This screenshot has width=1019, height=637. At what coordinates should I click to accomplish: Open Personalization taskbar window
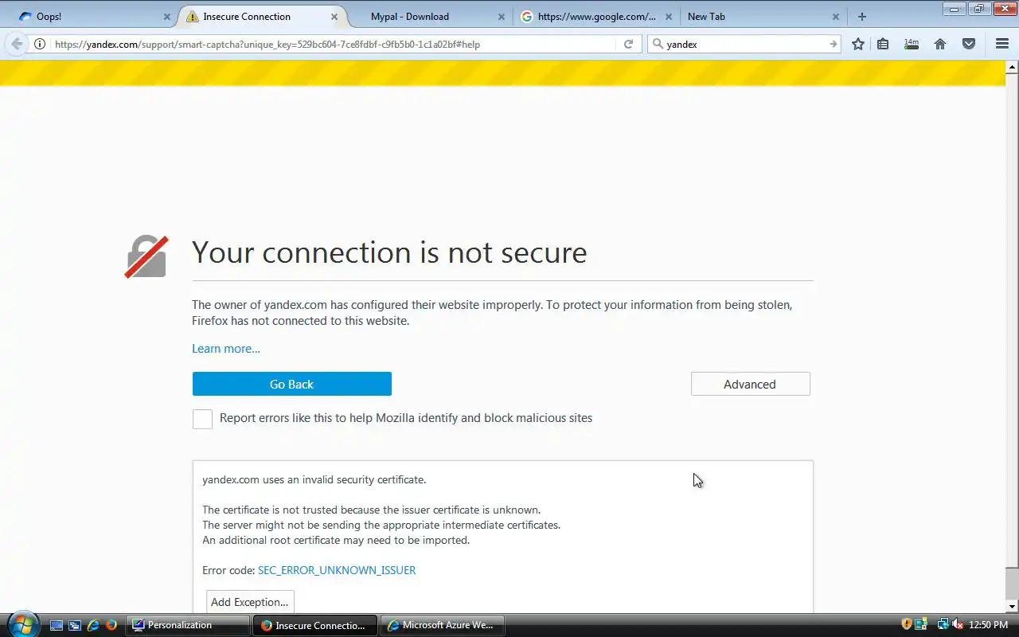click(188, 625)
